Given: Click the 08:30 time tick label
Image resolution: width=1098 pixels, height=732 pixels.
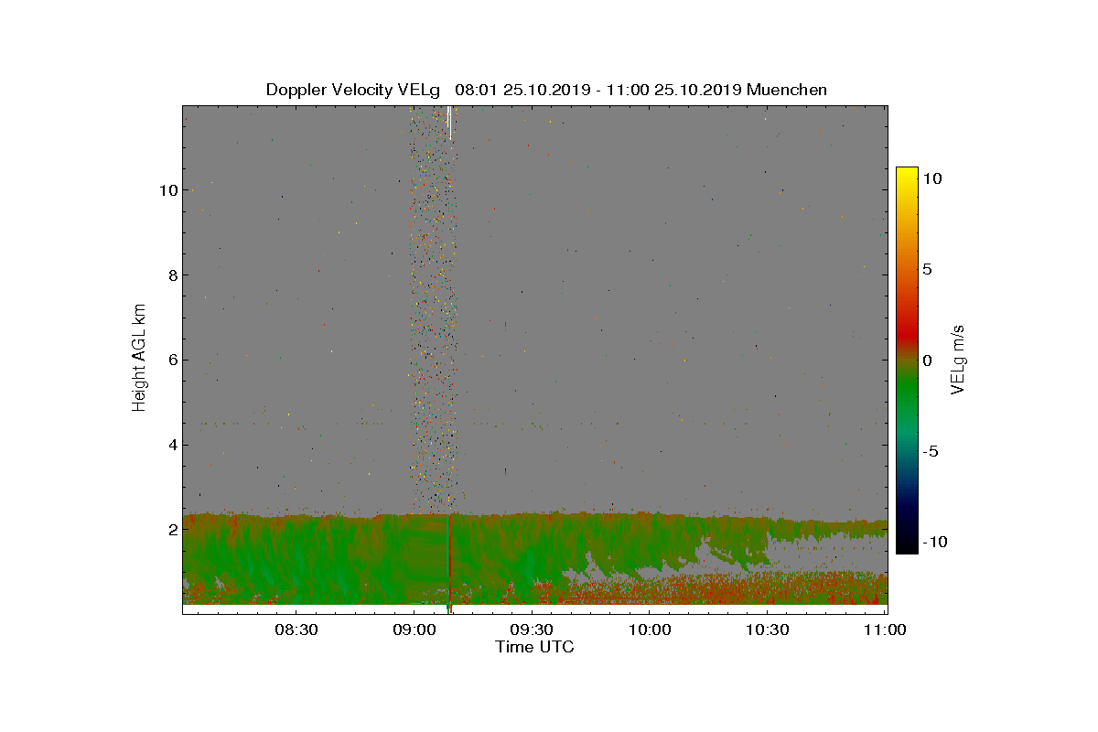Looking at the screenshot, I should 296,630.
